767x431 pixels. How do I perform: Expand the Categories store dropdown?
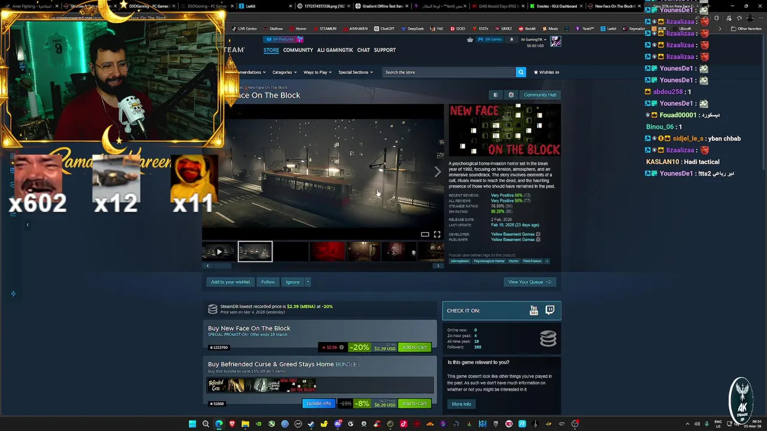click(x=285, y=72)
